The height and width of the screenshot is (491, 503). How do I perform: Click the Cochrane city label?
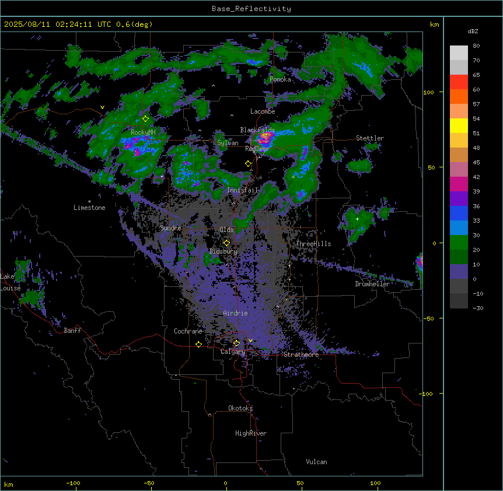click(x=188, y=331)
